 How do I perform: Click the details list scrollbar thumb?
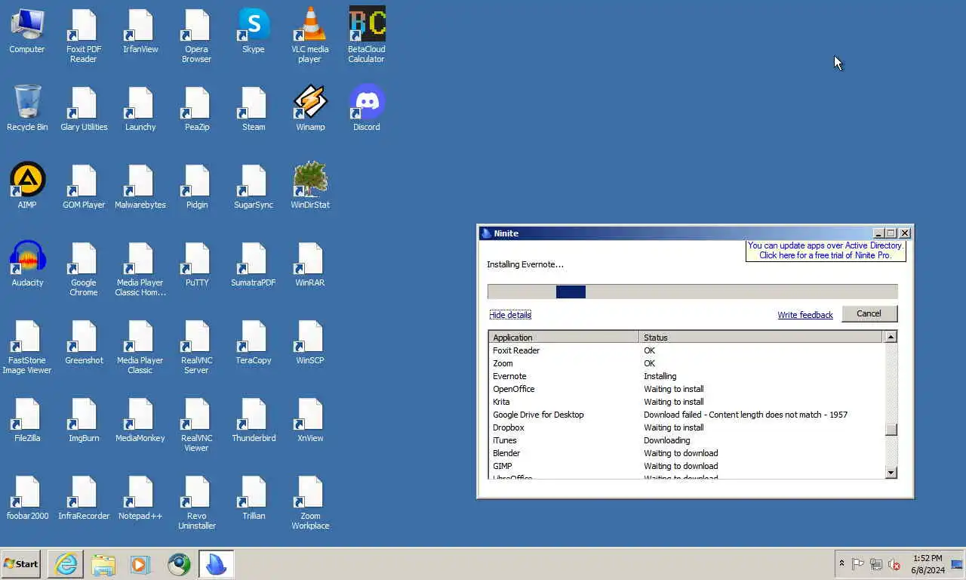pos(891,430)
